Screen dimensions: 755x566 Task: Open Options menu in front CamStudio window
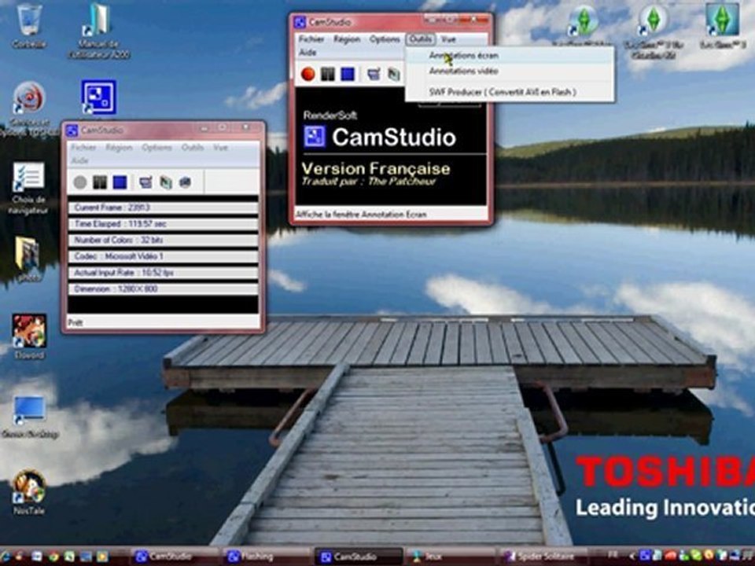coord(385,39)
